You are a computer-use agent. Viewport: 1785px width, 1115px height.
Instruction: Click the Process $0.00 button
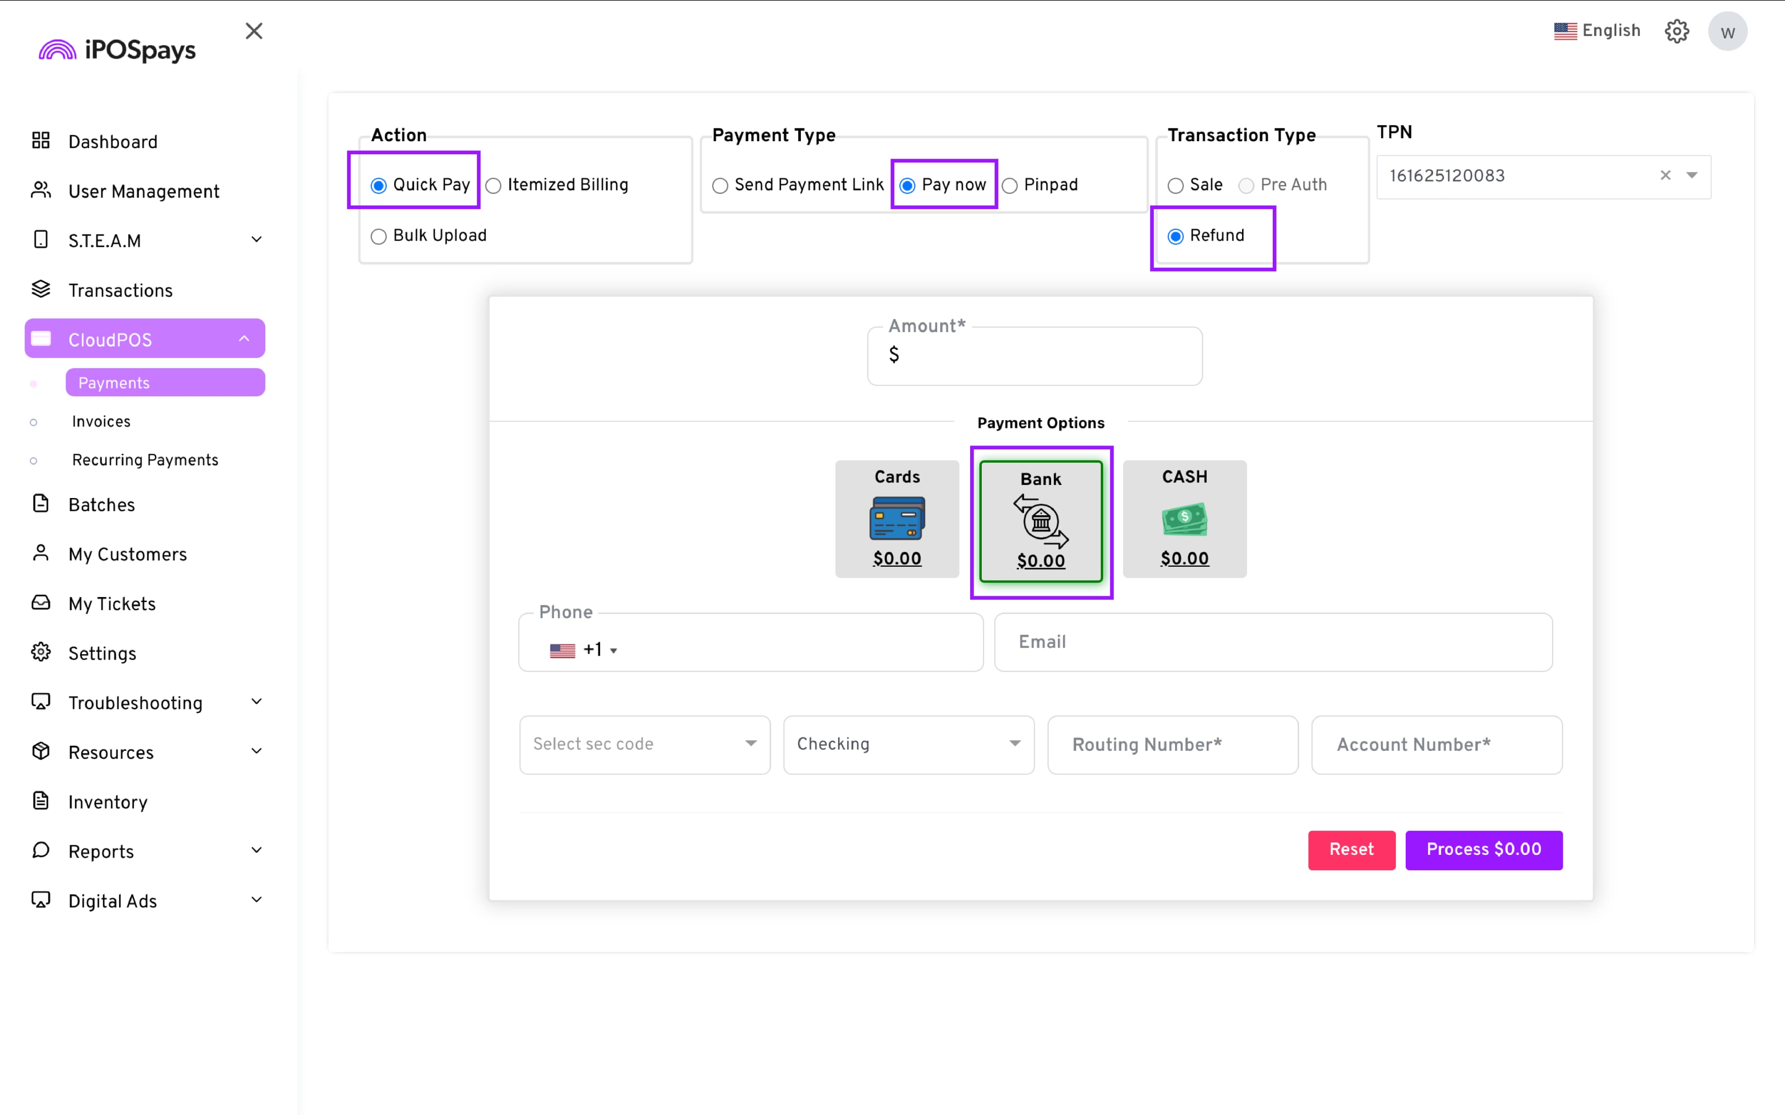pos(1483,850)
